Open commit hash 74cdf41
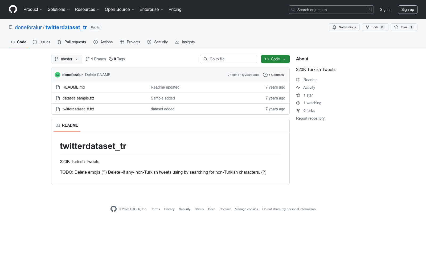Screen dimensions: 426x266 234,75
